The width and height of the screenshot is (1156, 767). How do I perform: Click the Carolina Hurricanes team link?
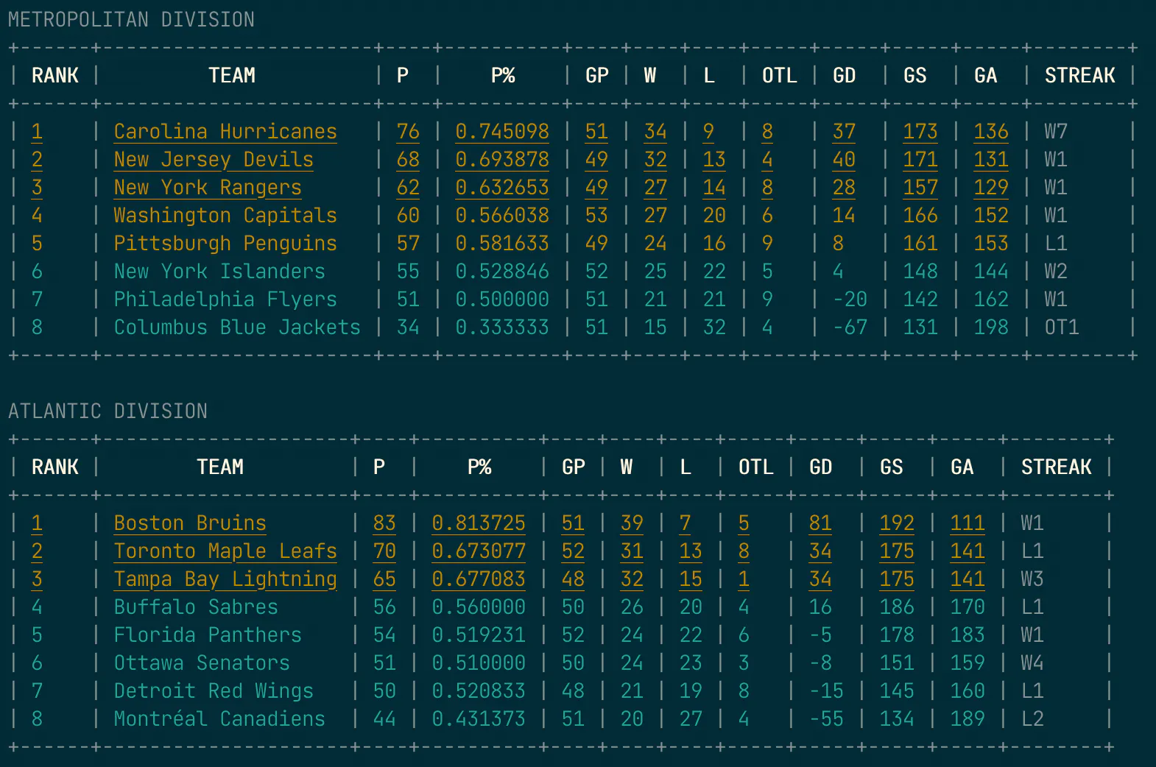(x=225, y=132)
